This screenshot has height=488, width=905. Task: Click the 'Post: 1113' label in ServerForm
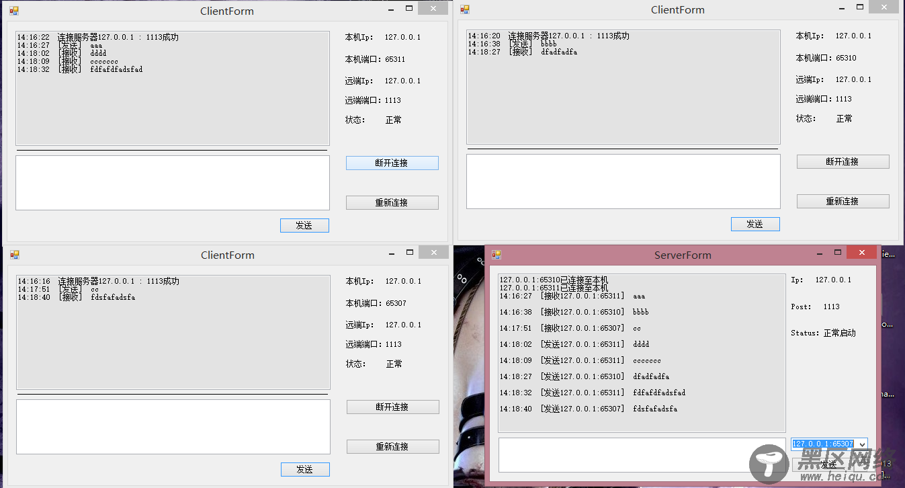pos(815,307)
